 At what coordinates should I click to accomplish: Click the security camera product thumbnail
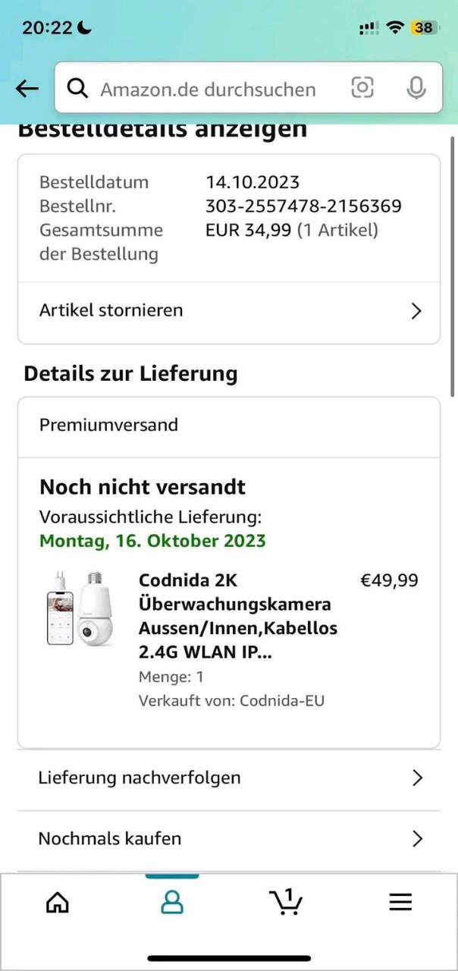click(x=80, y=610)
